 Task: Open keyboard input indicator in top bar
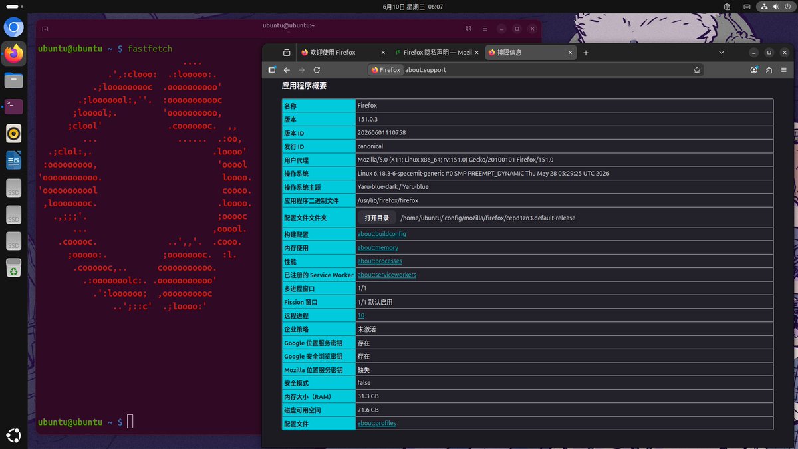tap(748, 7)
